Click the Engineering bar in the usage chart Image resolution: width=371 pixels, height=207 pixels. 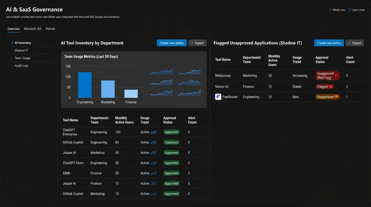click(x=85, y=85)
